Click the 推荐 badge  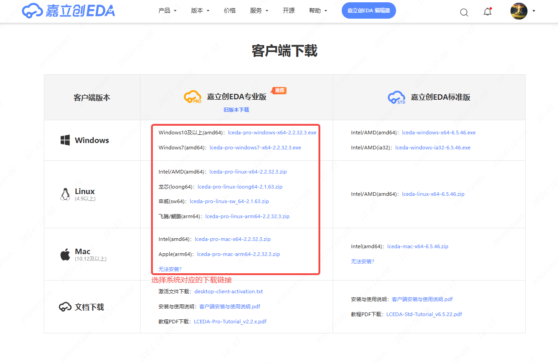pyautogui.click(x=280, y=91)
